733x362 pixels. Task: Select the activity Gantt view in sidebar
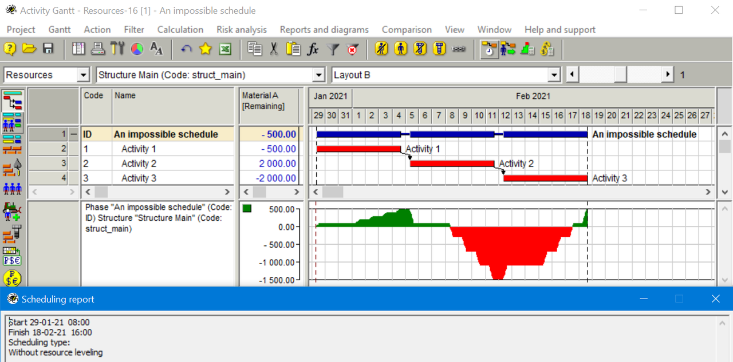tap(13, 101)
